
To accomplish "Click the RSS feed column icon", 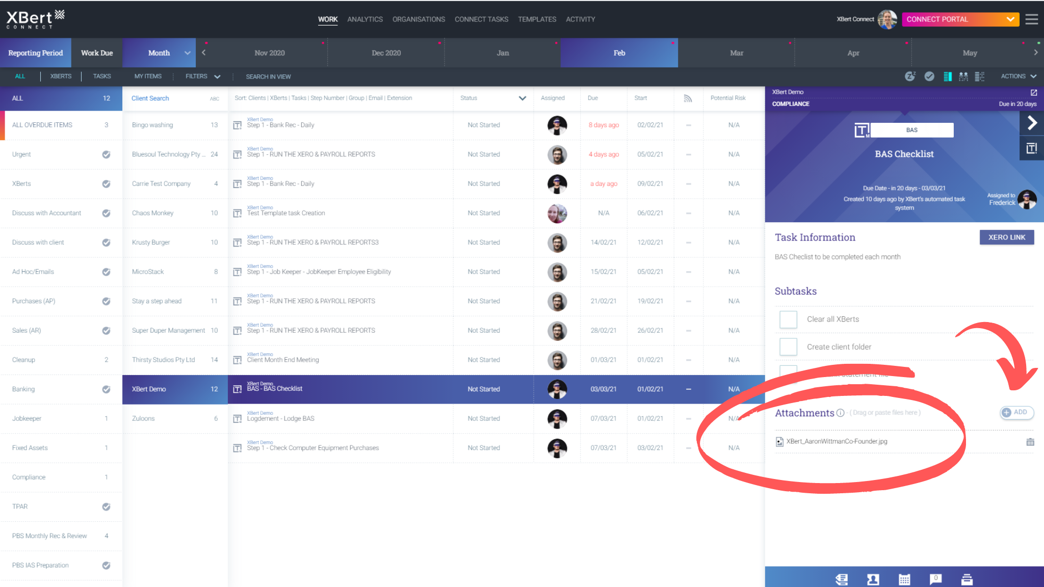I will pyautogui.click(x=688, y=98).
